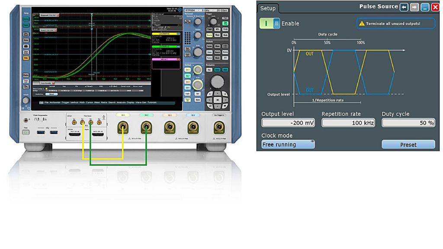Click the large navigation rotary knob
Image resolution: width=443 pixels, height=249 pixels.
tap(217, 81)
